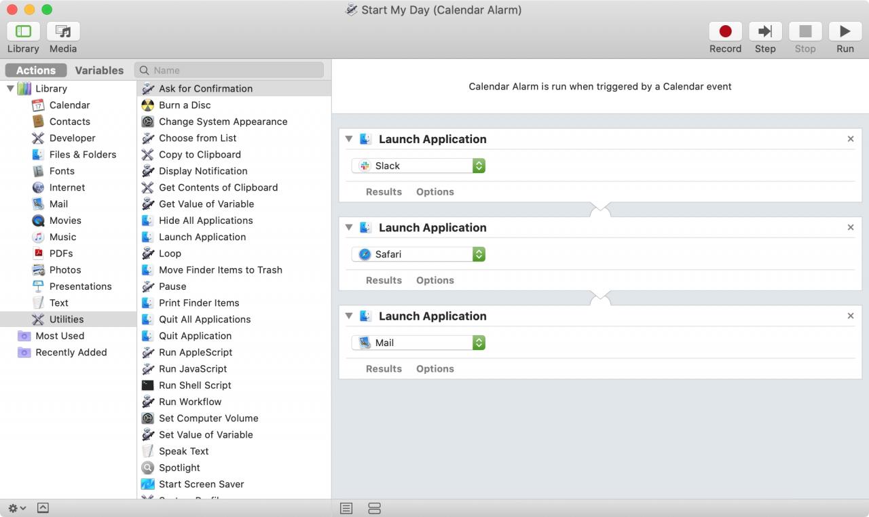Select the Run Shell Script action
This screenshot has width=869, height=517.
[x=234, y=385]
